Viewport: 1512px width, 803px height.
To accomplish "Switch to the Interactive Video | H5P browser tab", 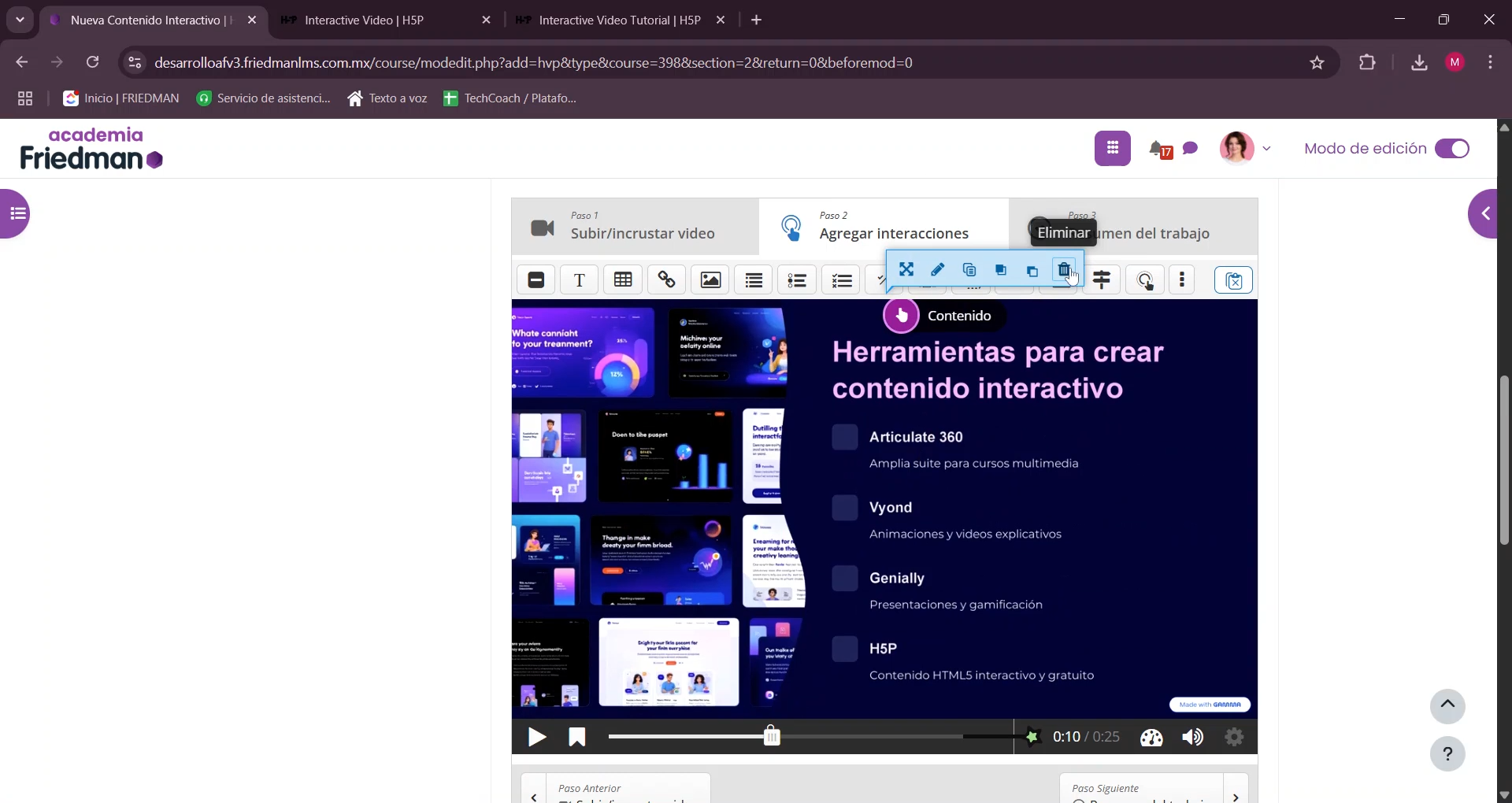I will tap(386, 20).
